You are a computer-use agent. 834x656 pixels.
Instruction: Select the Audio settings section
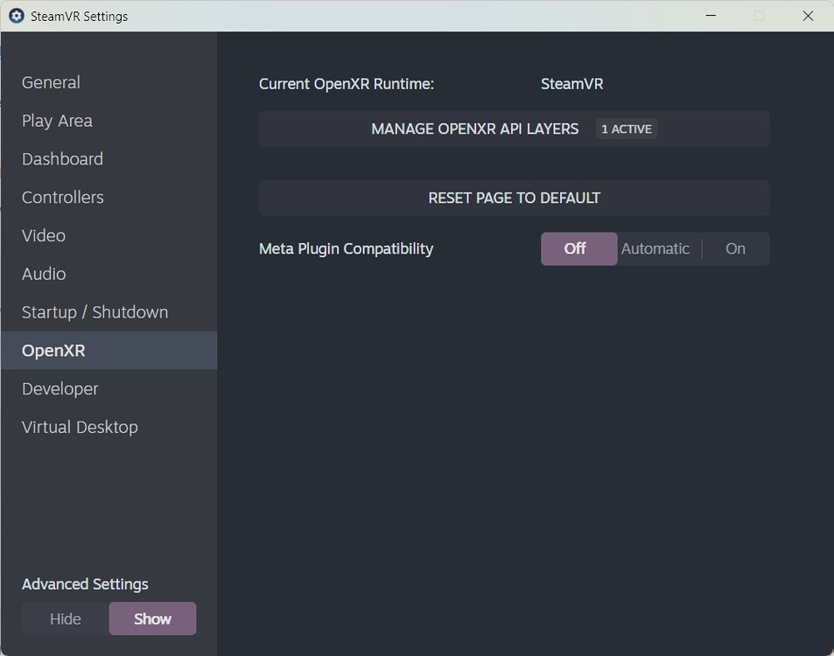[43, 274]
